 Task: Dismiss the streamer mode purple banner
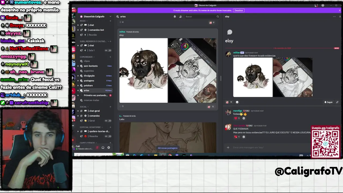coord(340,10)
